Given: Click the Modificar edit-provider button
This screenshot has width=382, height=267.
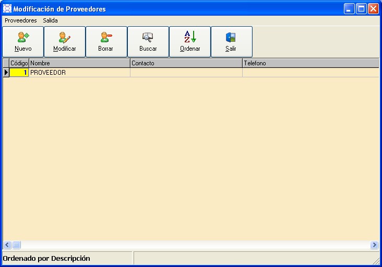Looking at the screenshot, I should [x=65, y=42].
